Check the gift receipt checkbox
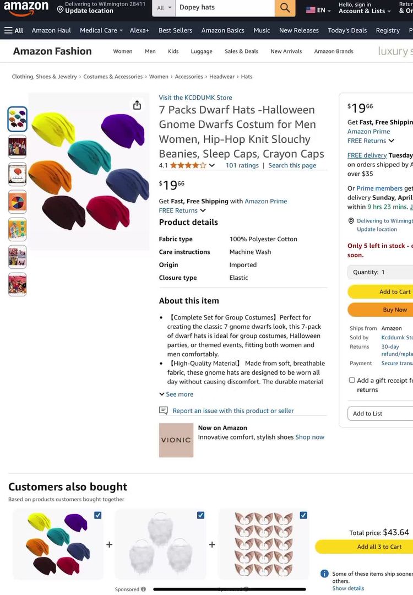 pos(352,380)
